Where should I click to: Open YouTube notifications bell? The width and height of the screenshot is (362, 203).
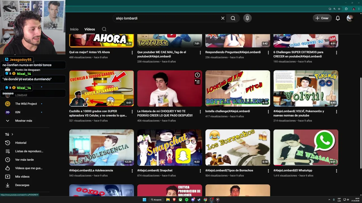pyautogui.click(x=338, y=18)
